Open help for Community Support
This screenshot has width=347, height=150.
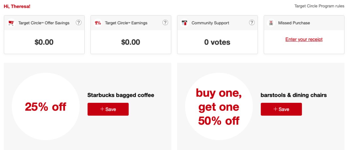252,23
